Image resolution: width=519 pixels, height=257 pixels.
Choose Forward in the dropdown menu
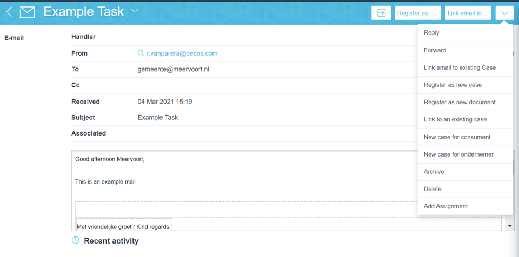(435, 50)
